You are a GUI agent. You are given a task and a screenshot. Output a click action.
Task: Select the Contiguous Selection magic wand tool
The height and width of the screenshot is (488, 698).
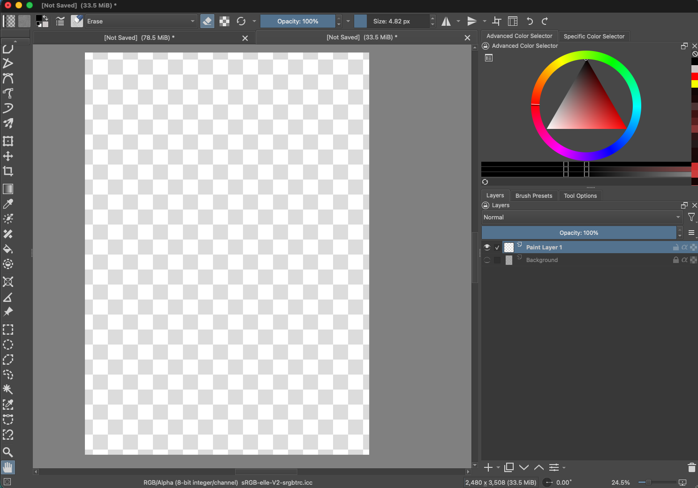pyautogui.click(x=8, y=390)
